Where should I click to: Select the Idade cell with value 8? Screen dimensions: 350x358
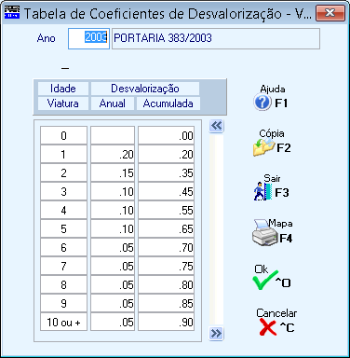(x=63, y=284)
